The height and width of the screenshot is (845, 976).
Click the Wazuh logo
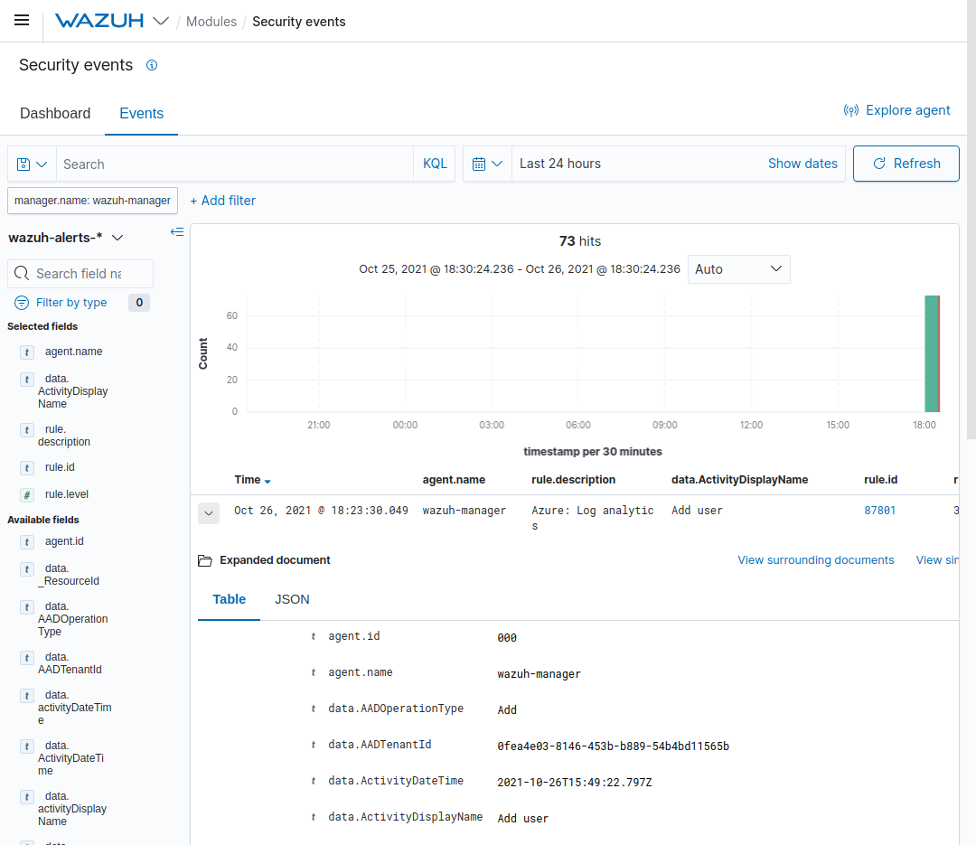coord(100,20)
